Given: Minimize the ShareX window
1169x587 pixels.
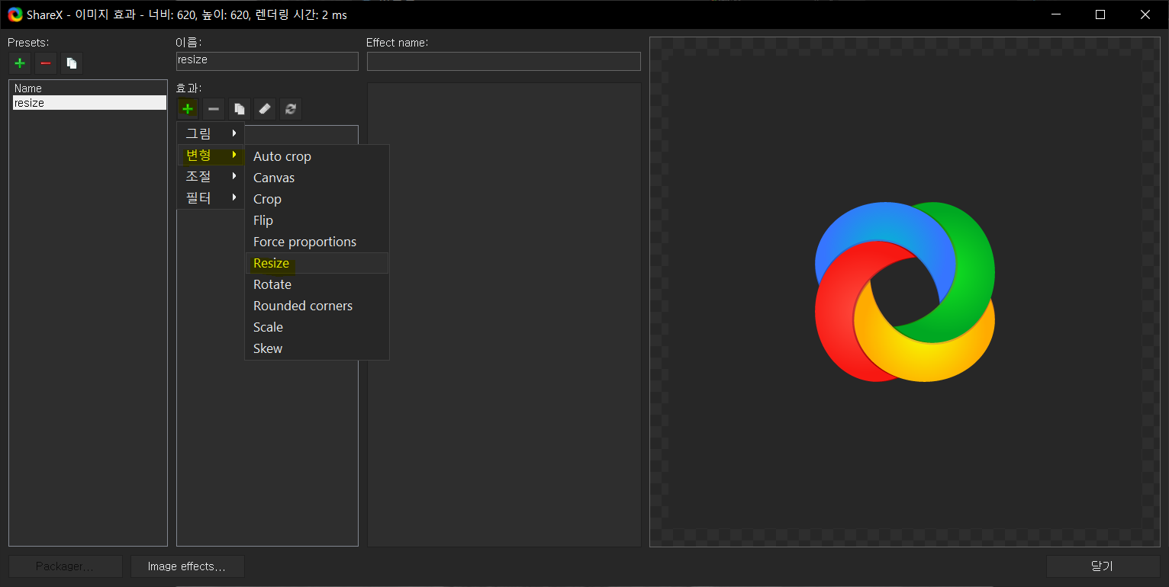Looking at the screenshot, I should 1055,14.
